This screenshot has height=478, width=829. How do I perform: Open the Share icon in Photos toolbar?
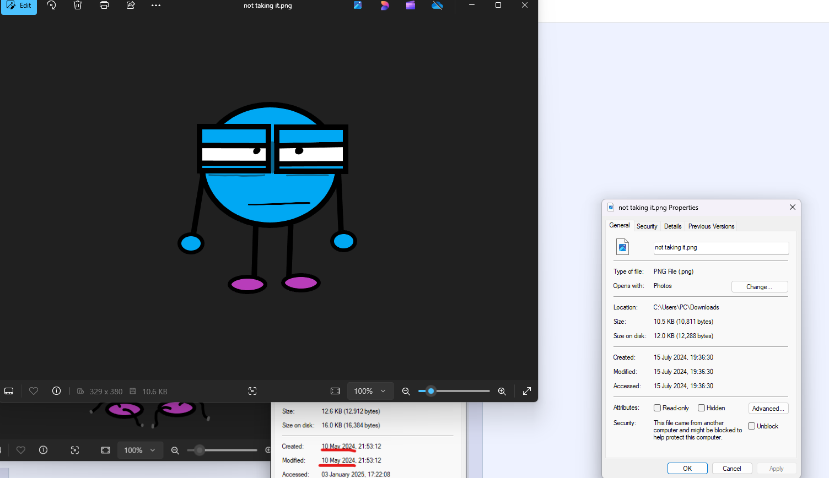(131, 6)
